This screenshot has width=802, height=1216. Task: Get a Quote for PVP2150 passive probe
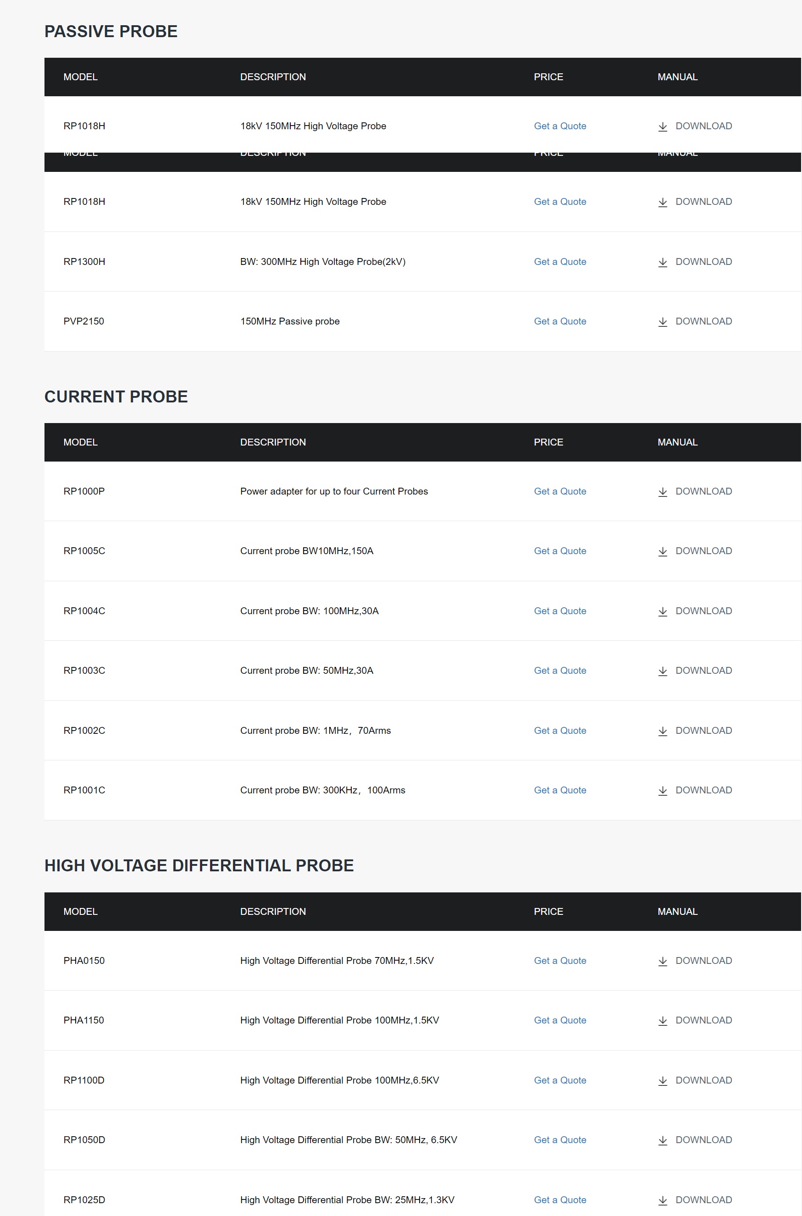pyautogui.click(x=560, y=321)
